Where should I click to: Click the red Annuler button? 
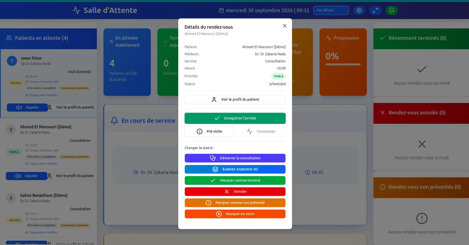coord(235,191)
